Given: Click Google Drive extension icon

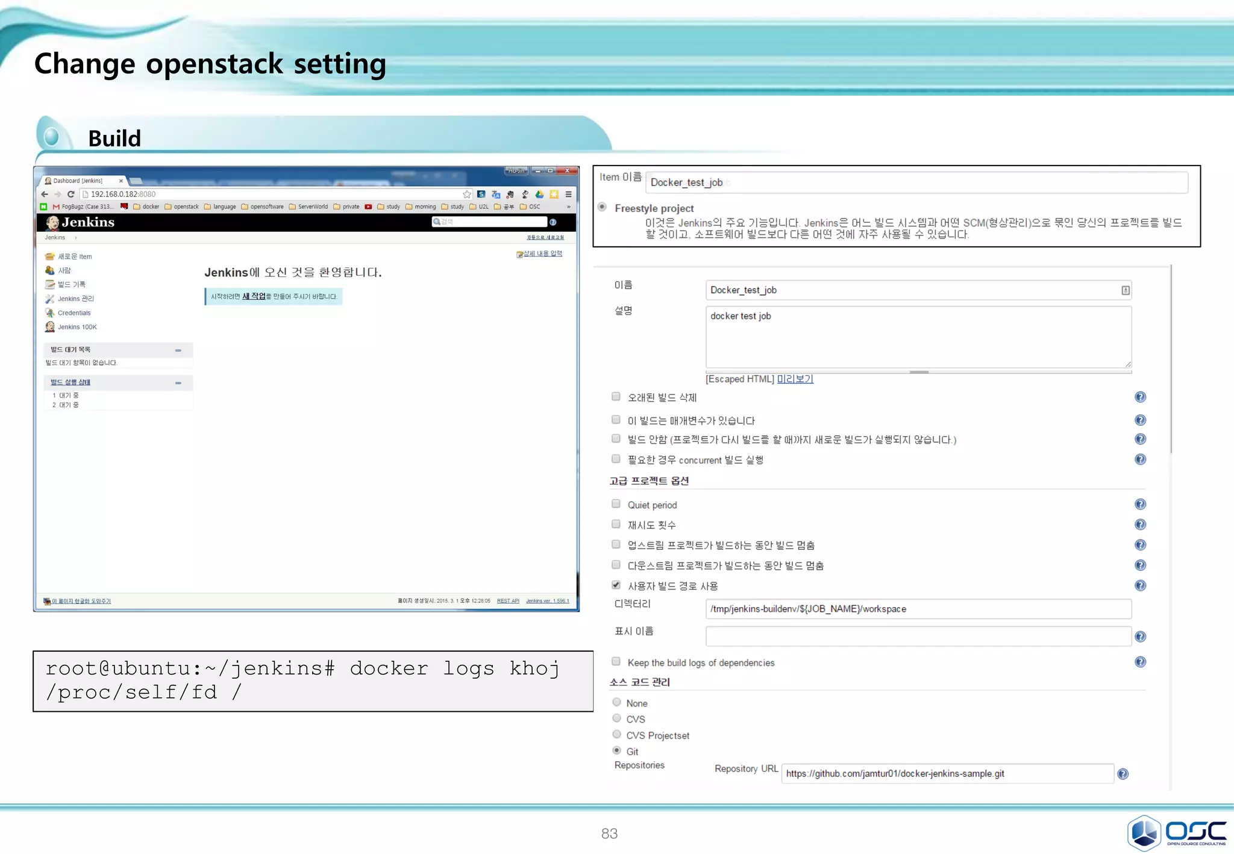Looking at the screenshot, I should pyautogui.click(x=539, y=194).
